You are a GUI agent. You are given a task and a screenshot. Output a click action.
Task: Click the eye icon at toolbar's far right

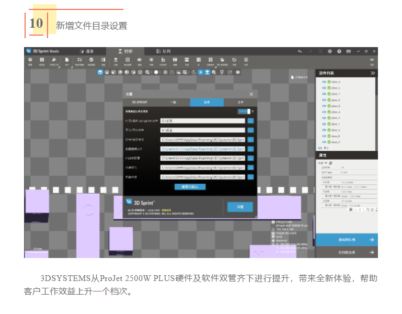pos(372,60)
